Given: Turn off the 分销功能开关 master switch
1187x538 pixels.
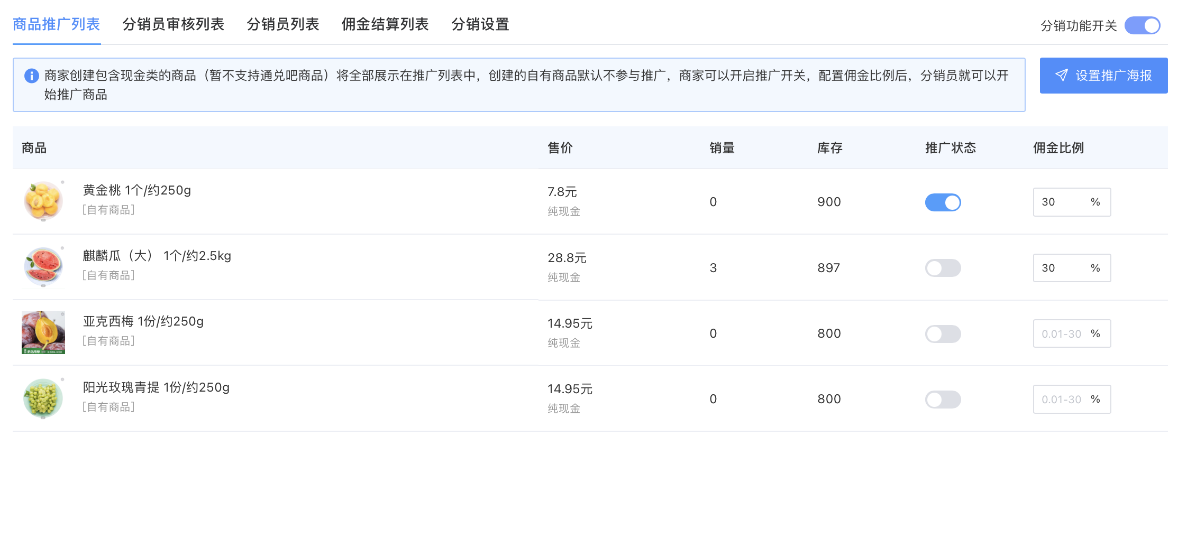Looking at the screenshot, I should (x=1142, y=25).
